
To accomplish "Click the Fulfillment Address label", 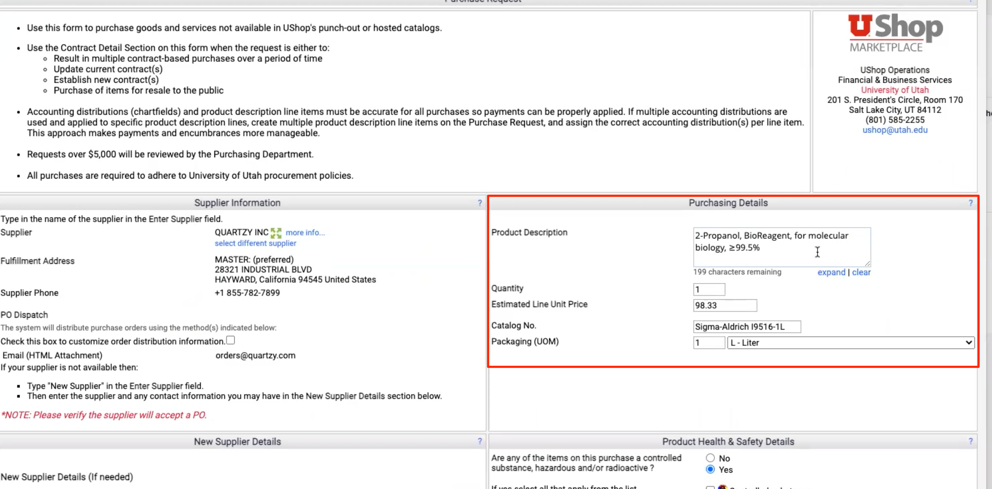I will [x=37, y=261].
